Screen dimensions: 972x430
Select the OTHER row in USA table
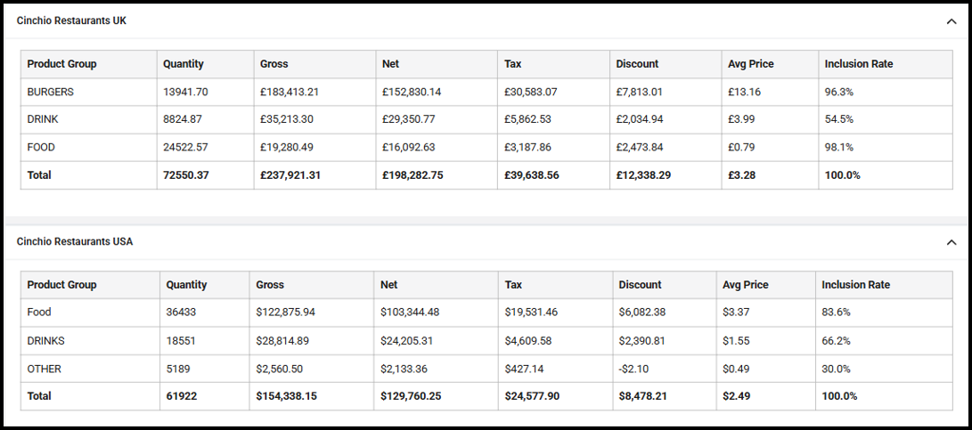point(44,369)
